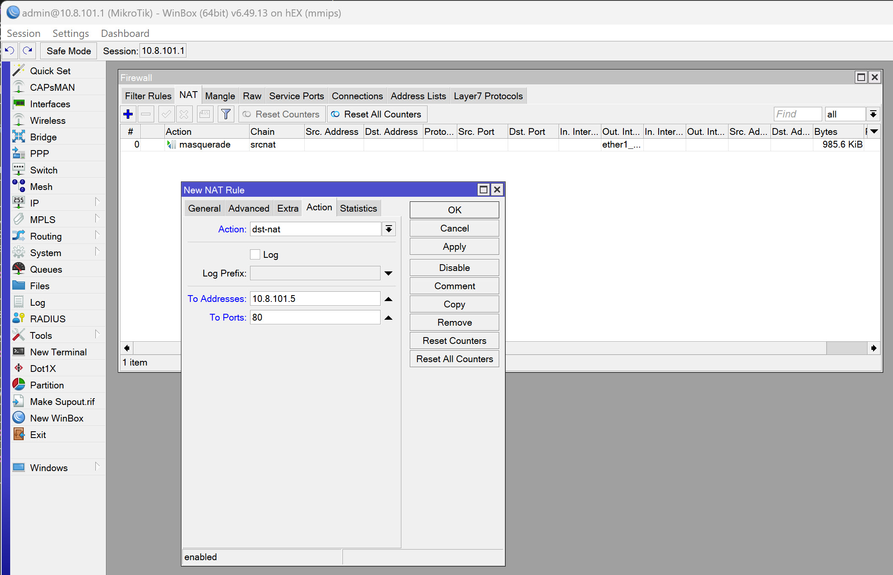893x575 pixels.
Task: Copy the current NAT rule
Action: (454, 304)
